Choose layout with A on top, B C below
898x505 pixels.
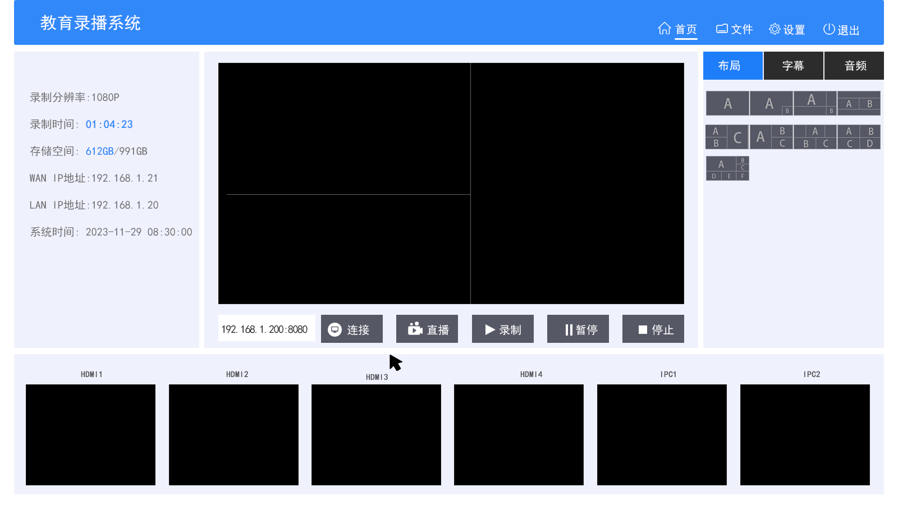point(815,137)
